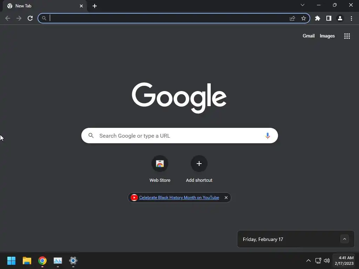Select the New Tab tab
Image resolution: width=359 pixels, height=269 pixels.
tap(45, 6)
